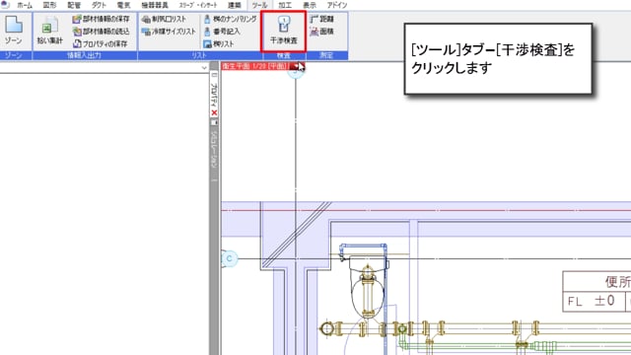Switch to the ホーム ribbon tab
Viewport: 631px width, 355px height.
point(25,5)
